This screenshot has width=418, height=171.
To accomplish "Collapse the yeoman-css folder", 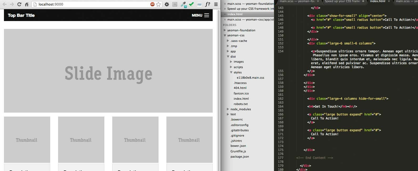I will click(225, 36).
